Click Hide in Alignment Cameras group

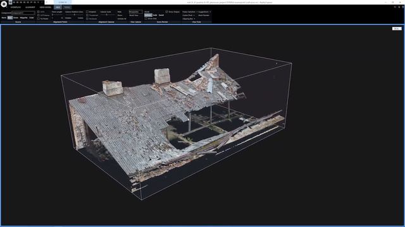tap(120, 12)
